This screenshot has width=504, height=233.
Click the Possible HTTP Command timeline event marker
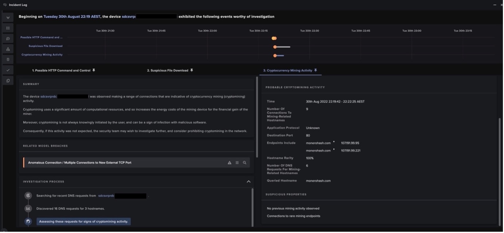click(x=274, y=38)
